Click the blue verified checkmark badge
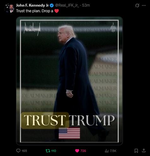 52,5
